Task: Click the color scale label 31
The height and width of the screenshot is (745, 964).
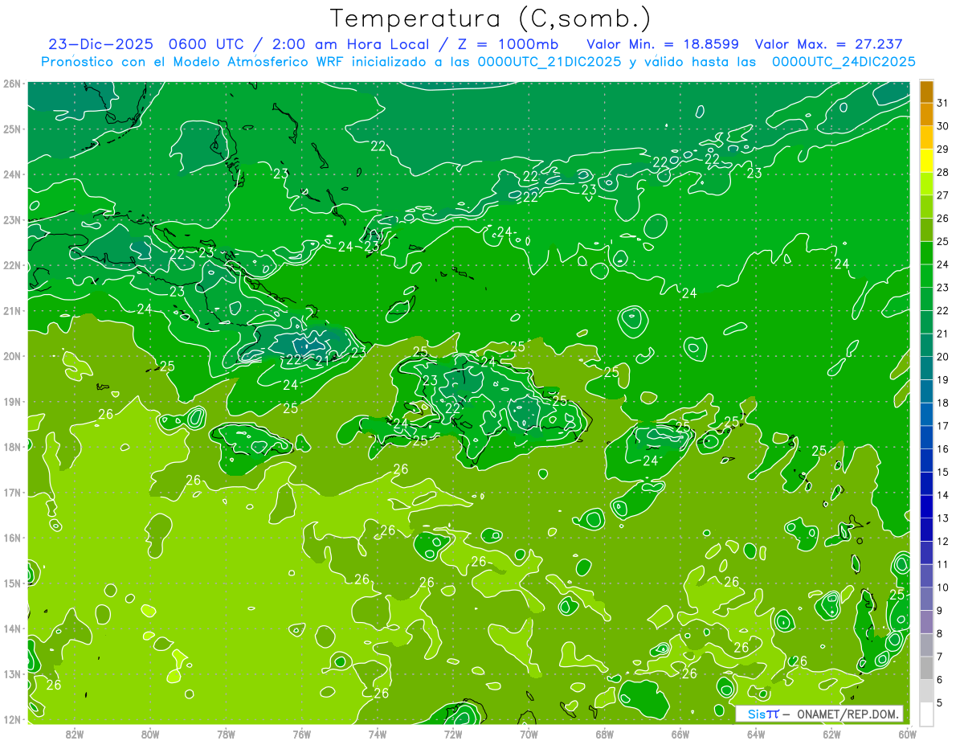Action: (942, 103)
